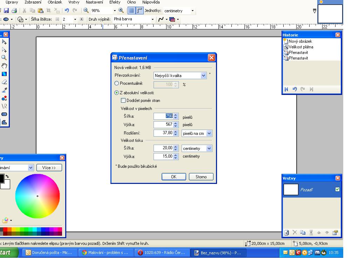
Task: Click inside the color wheel
Action: tap(38, 196)
